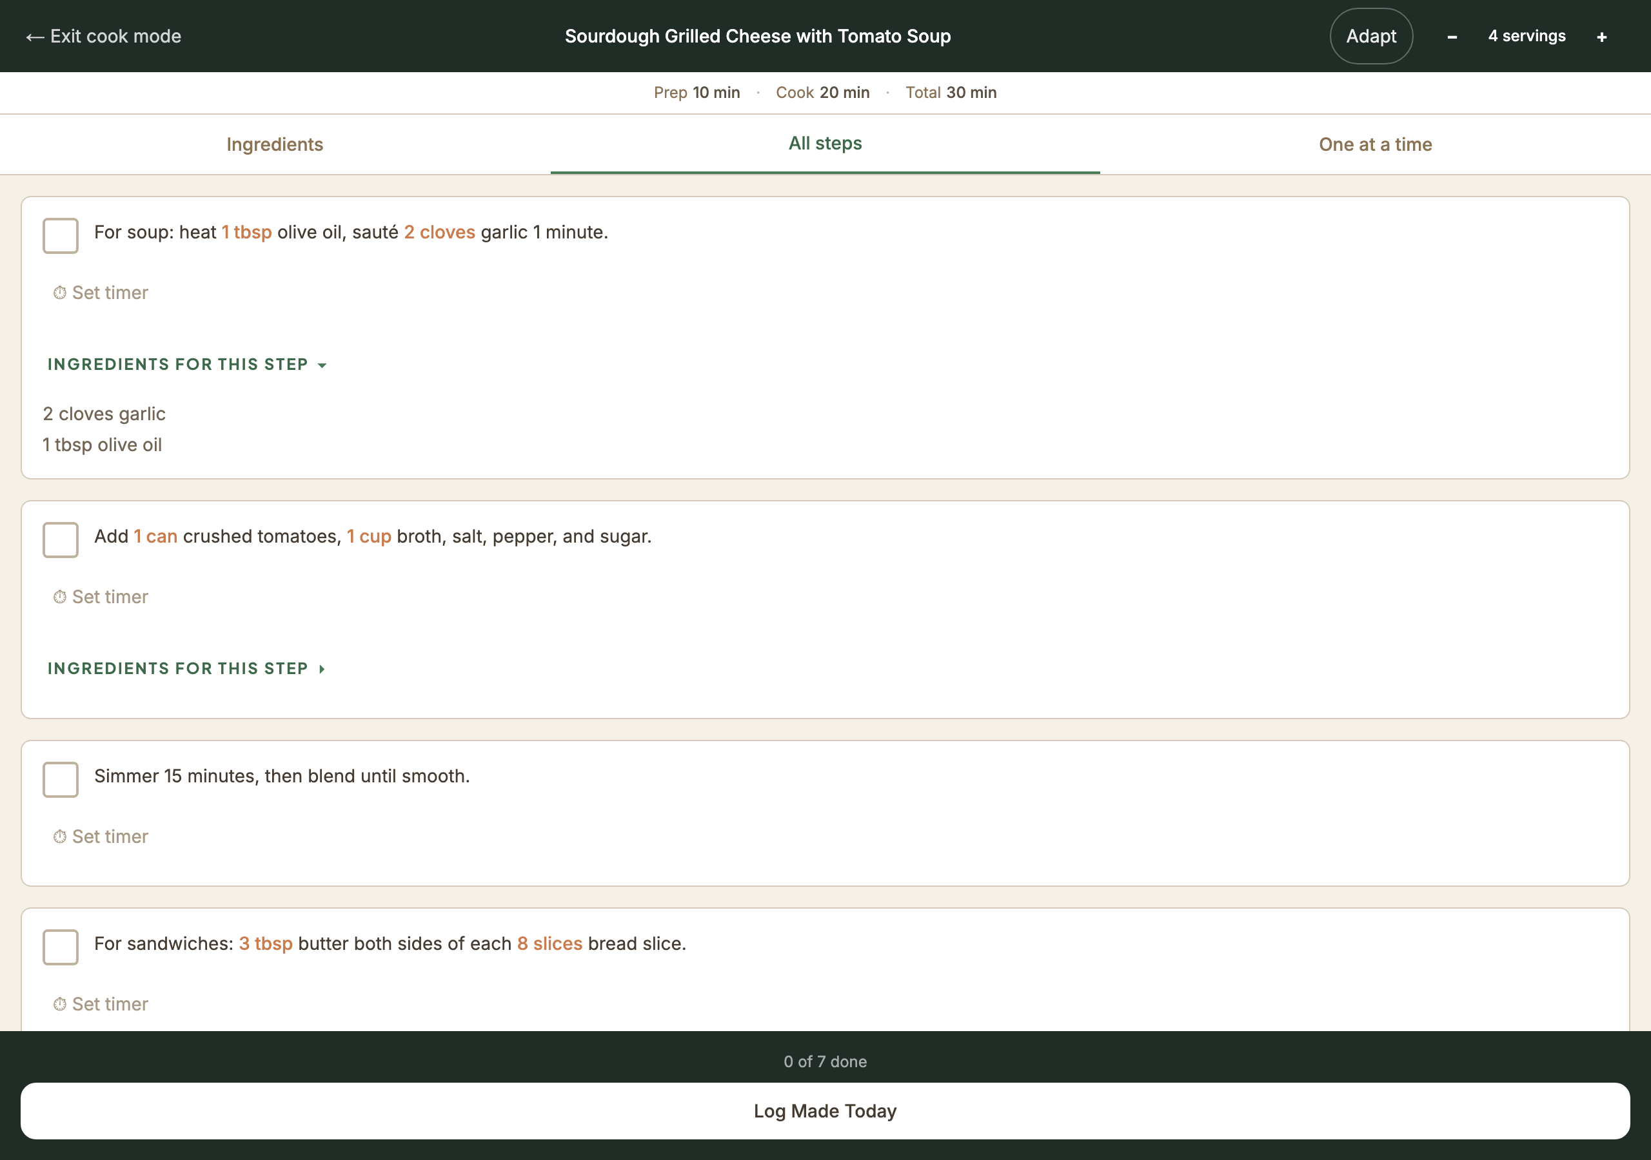Mark simmer and blend step as done
The width and height of the screenshot is (1651, 1160).
(x=61, y=779)
